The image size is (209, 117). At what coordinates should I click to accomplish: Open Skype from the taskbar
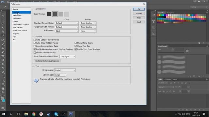tap(56, 114)
